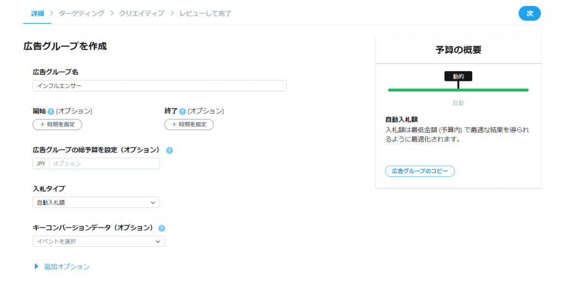Image resolution: width=565 pixels, height=308 pixels.
Task: Click the green budget overview bar
Action: point(458,90)
